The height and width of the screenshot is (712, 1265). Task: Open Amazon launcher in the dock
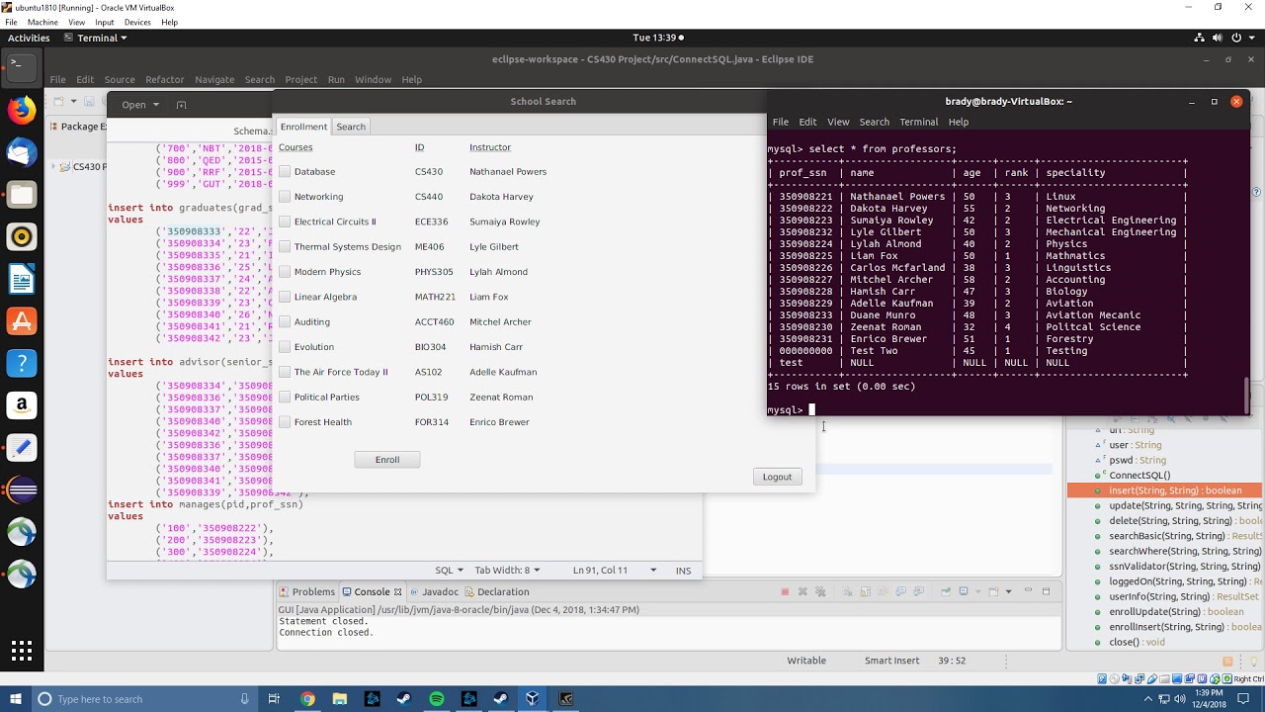[x=22, y=405]
